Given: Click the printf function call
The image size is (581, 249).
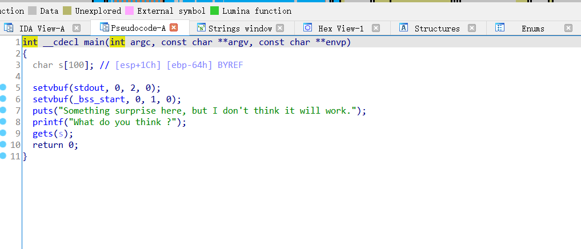Looking at the screenshot, I should point(48,122).
